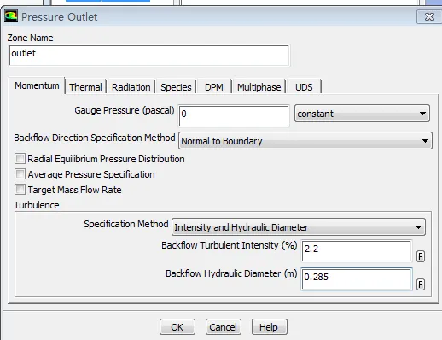Open the Turbulence Specification Method dropdown
Screen dimensions: 442x340
[299, 227]
